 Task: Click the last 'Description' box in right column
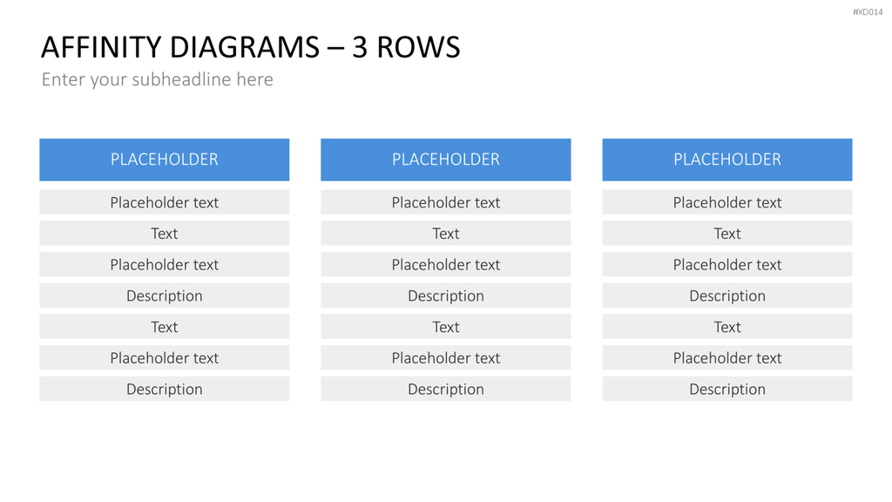click(x=727, y=389)
